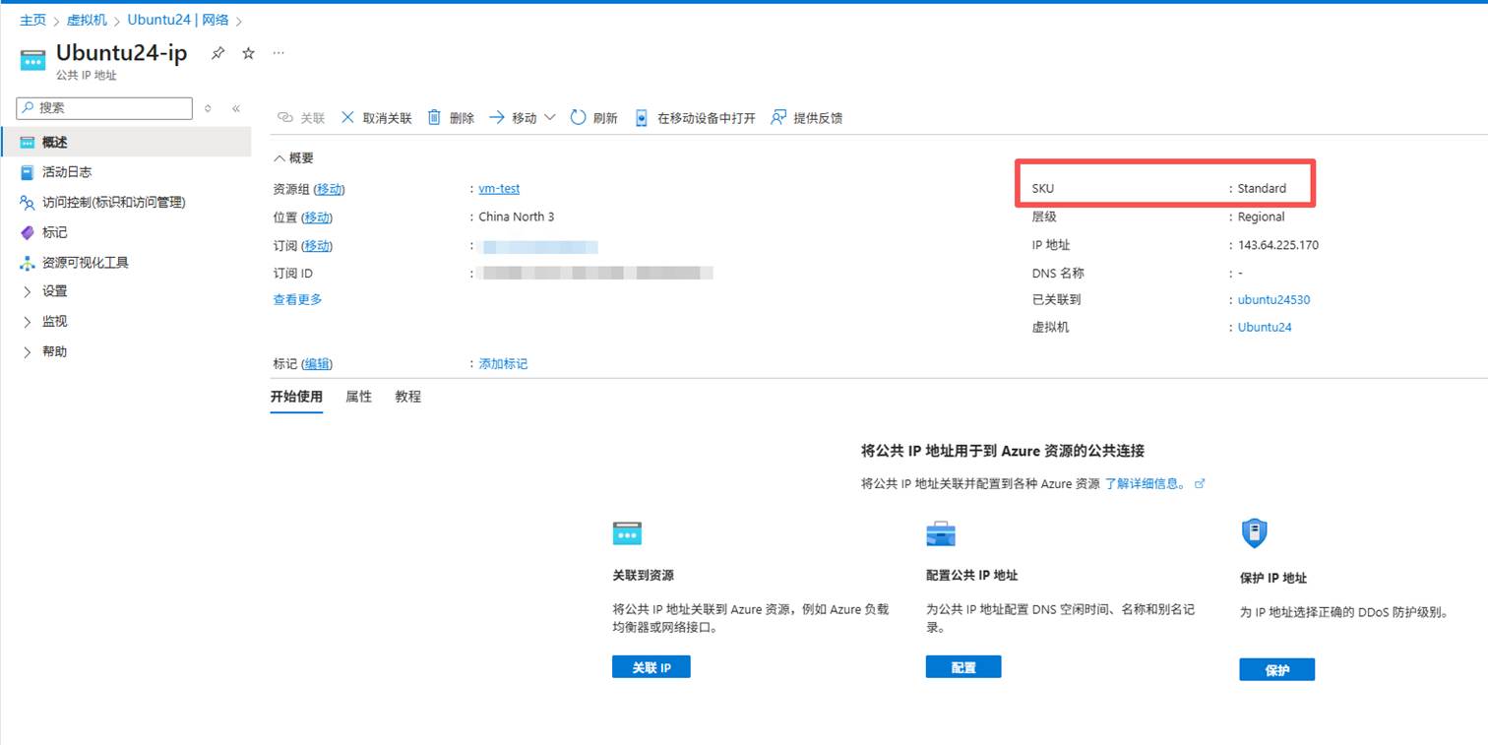
Task: Switch to the Tutorials (教程) tab
Action: point(407,397)
